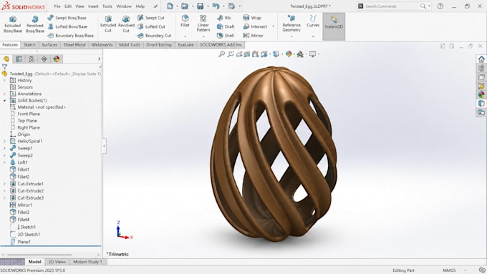Collapse the Solid Bodies(1) folder
487x274 pixels.
coord(4,101)
